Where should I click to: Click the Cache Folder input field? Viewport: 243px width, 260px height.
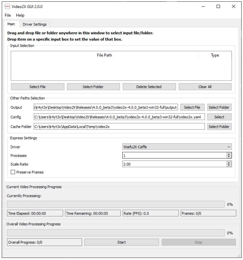tap(119, 126)
